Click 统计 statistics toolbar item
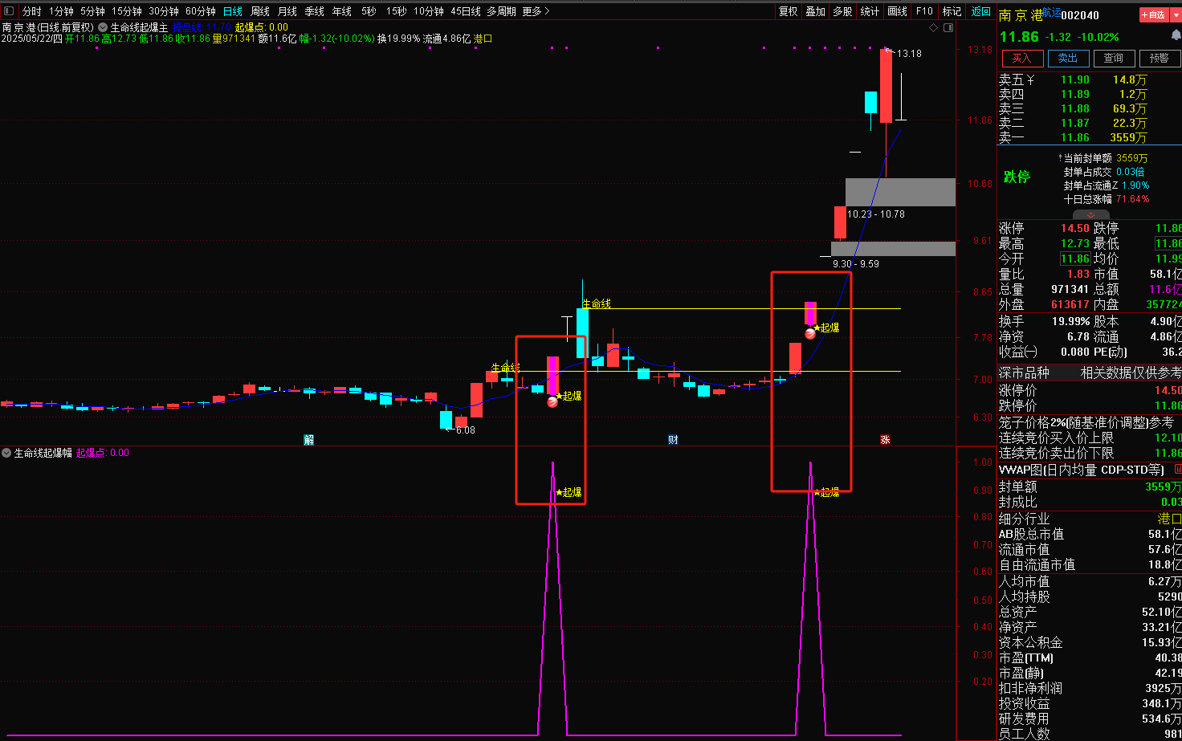The width and height of the screenshot is (1182, 741). click(x=870, y=11)
